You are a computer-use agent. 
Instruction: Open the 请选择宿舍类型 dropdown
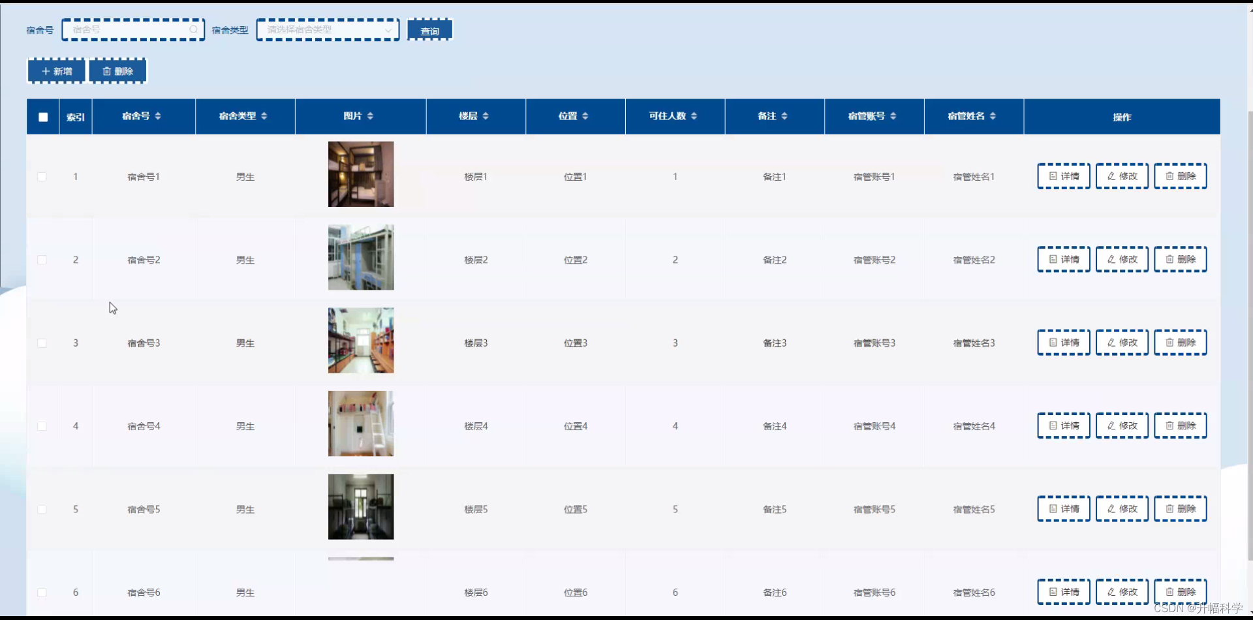[328, 29]
